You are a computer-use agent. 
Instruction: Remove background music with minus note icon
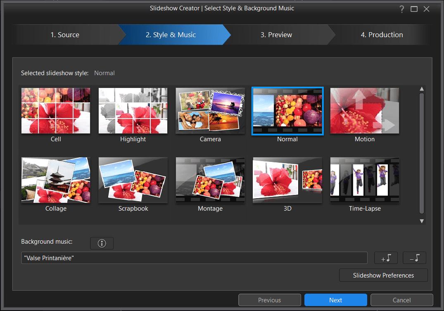(415, 258)
